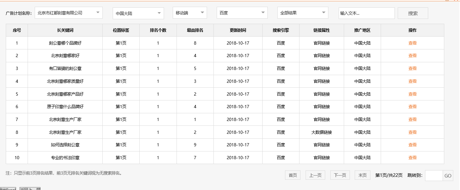
Task: Open the 百度 search engine dropdown
Action: 242,13
